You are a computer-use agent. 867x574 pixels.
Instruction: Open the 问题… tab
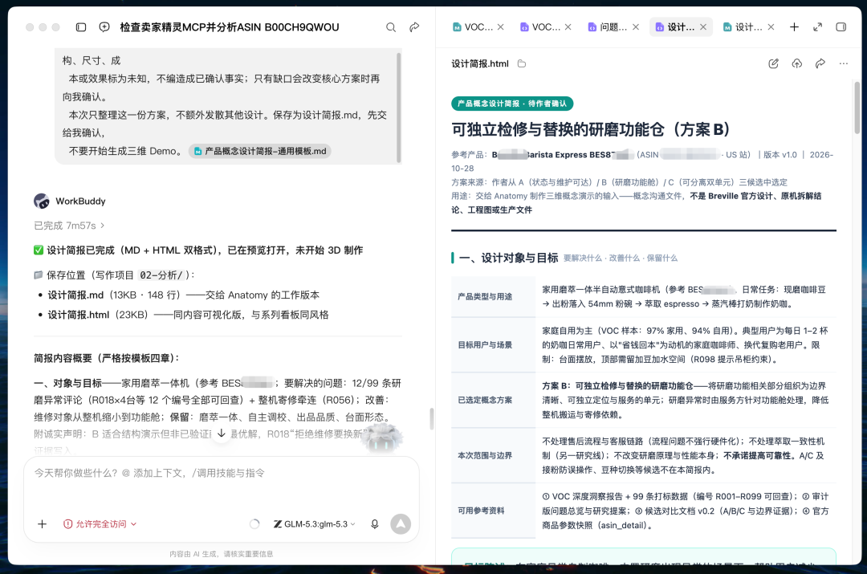click(608, 27)
